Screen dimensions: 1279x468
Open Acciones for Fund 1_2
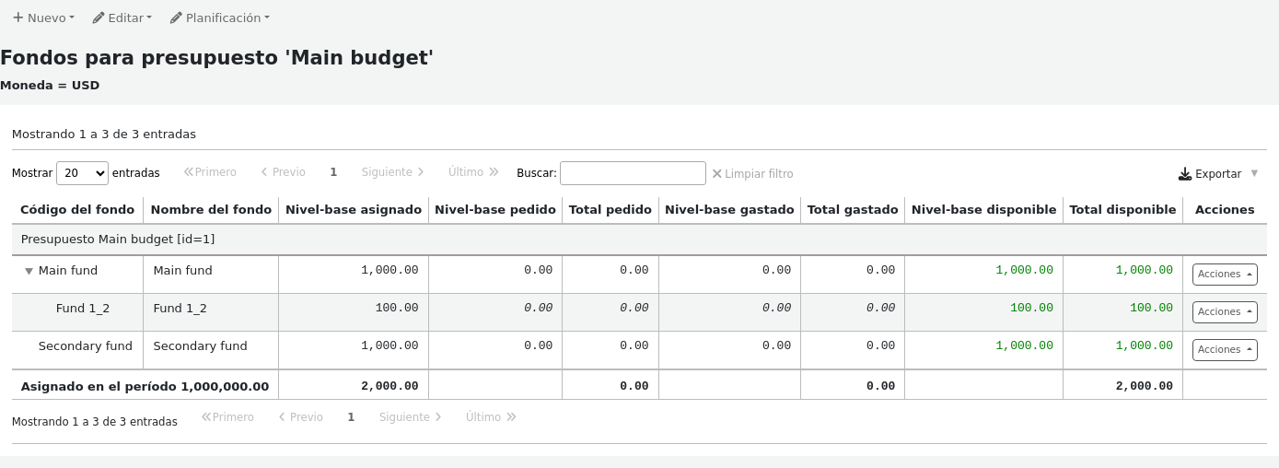1224,312
